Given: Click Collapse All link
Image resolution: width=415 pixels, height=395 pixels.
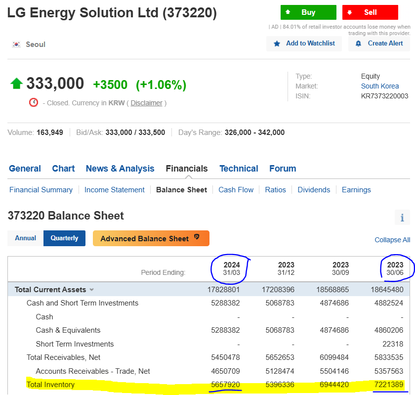Looking at the screenshot, I should pos(392,240).
